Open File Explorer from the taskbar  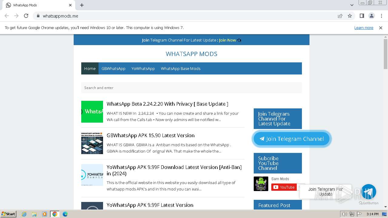(34, 214)
